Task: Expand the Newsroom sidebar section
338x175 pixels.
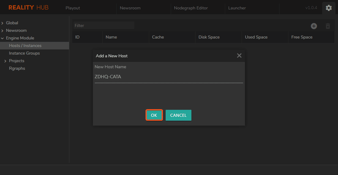Action: point(3,31)
